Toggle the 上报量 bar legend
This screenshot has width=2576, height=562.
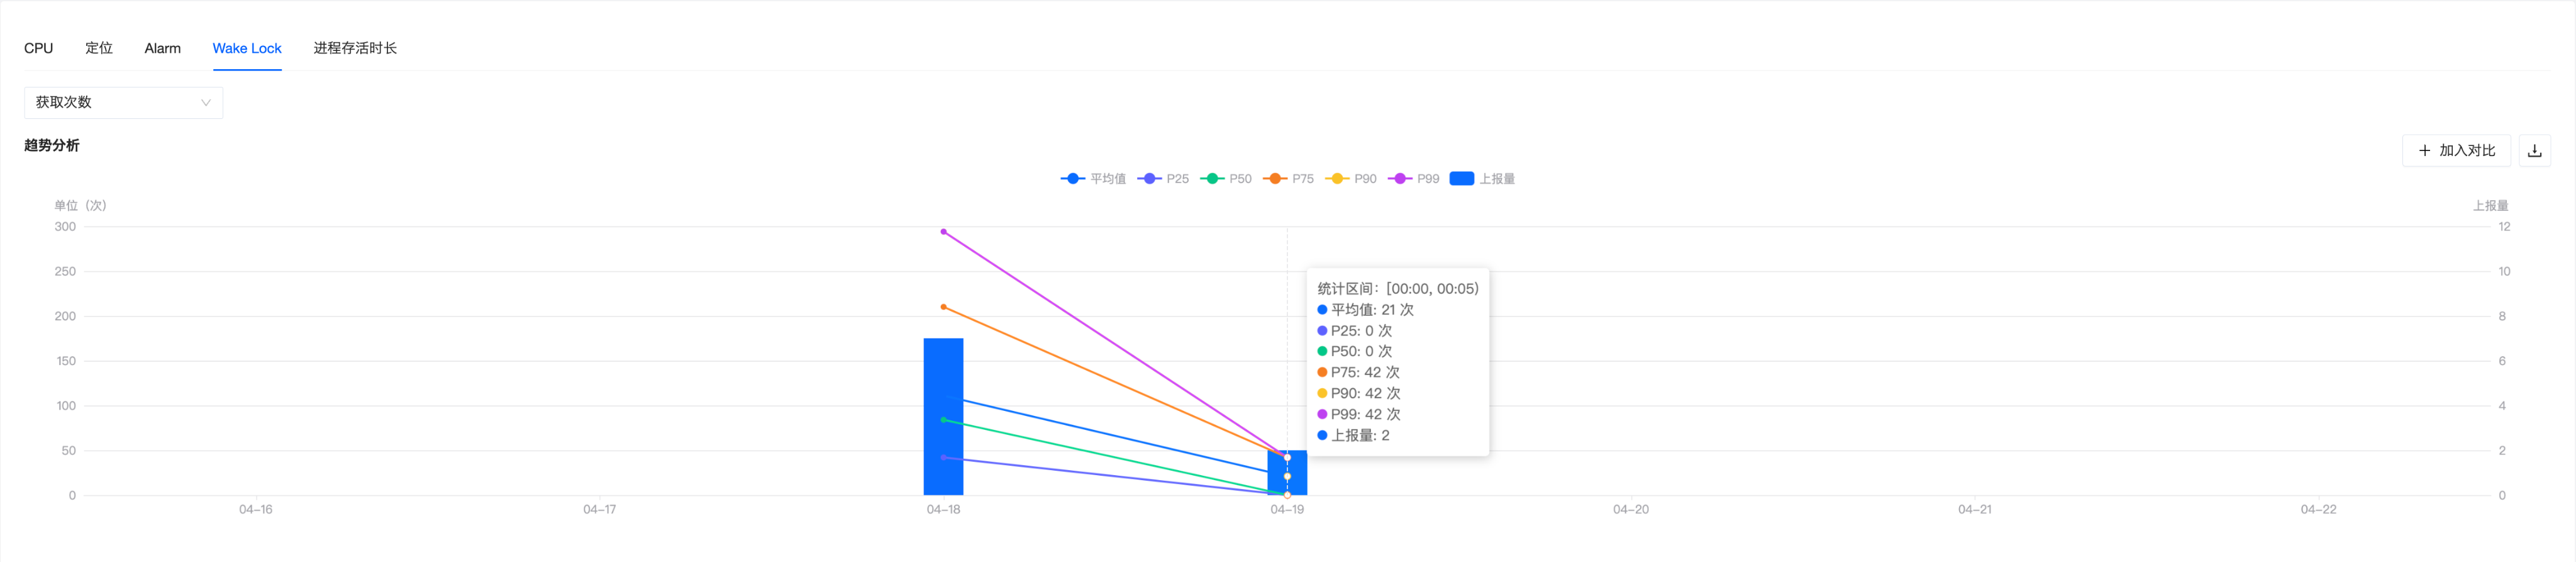pos(1482,179)
